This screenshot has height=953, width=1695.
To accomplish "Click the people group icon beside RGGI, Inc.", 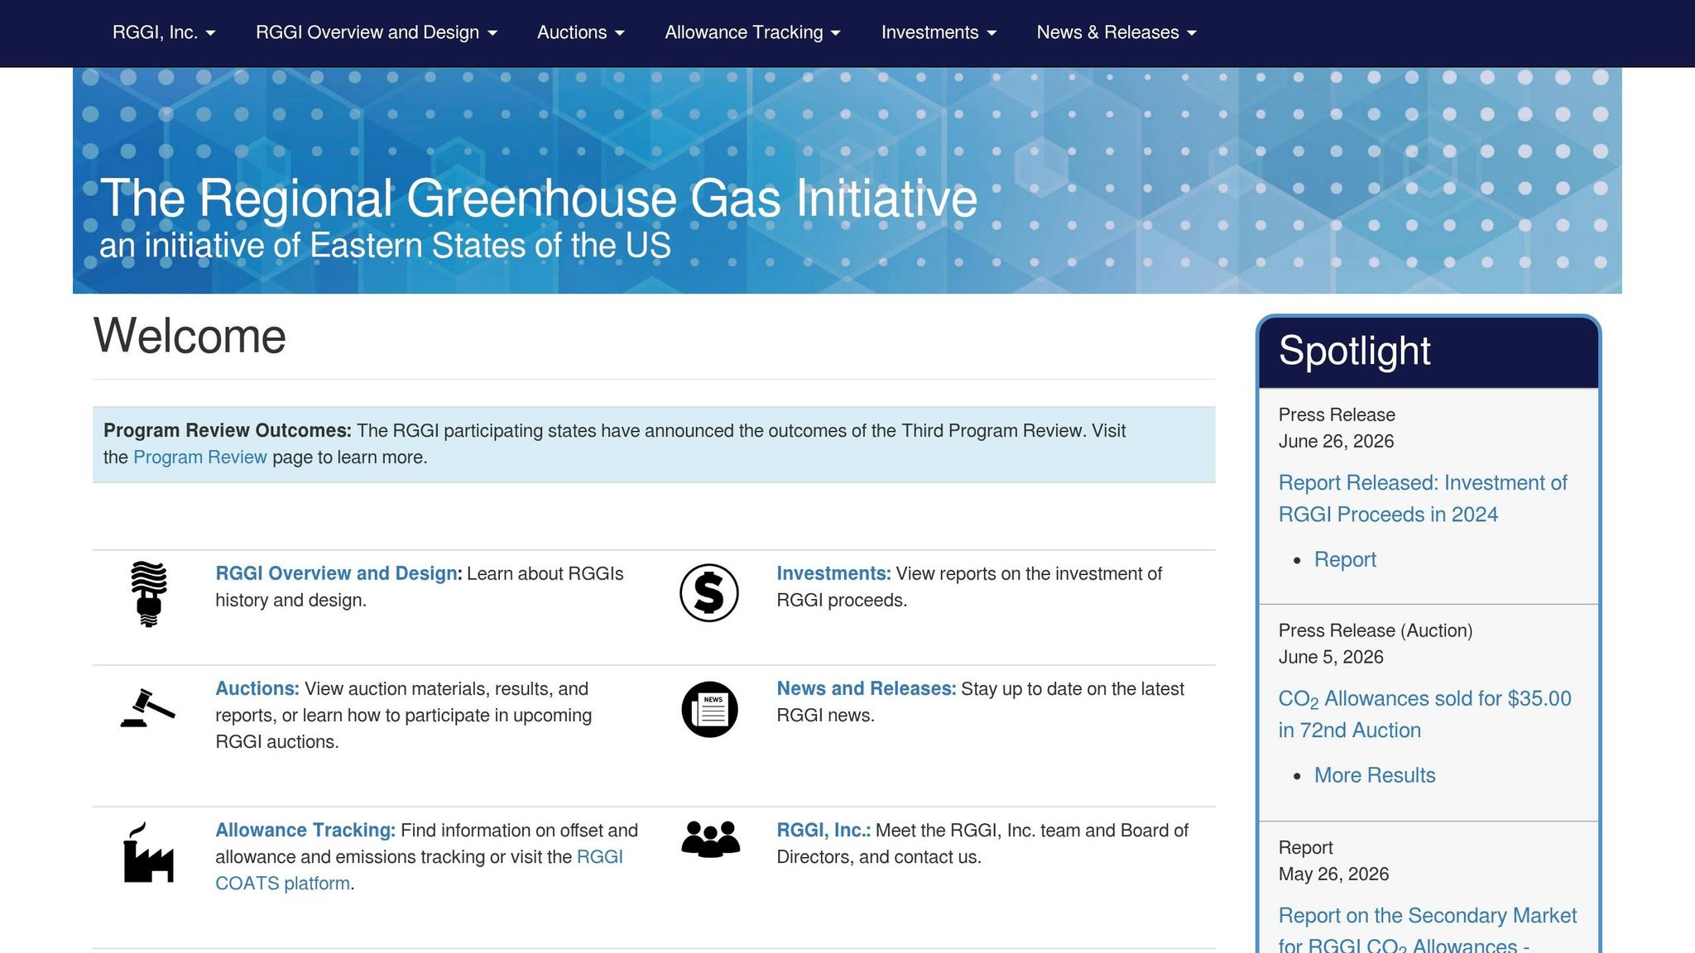I will (x=710, y=839).
